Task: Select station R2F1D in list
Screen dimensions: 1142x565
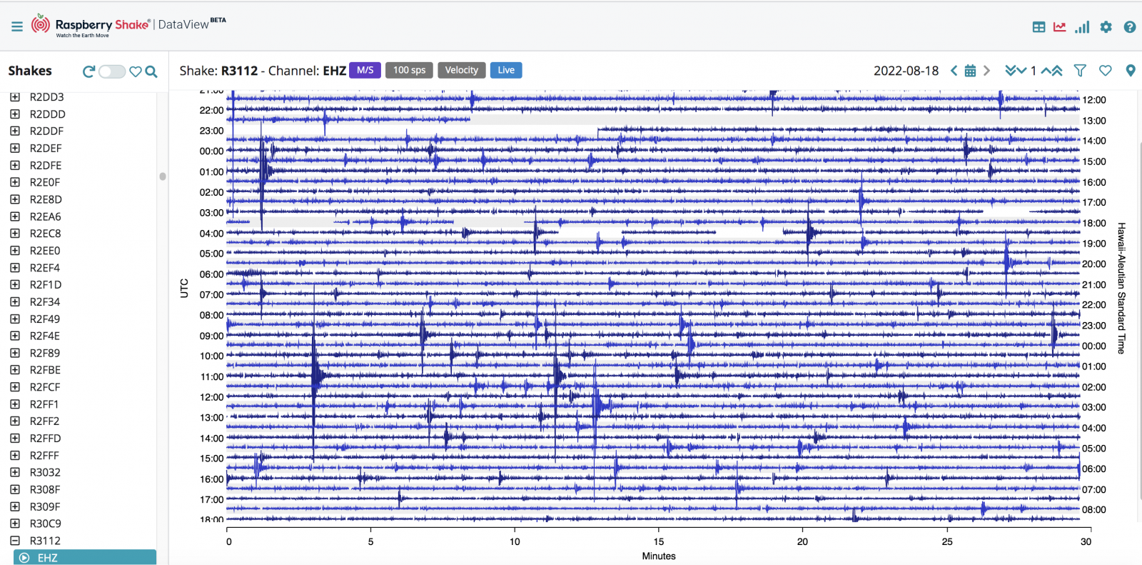Action: (46, 284)
